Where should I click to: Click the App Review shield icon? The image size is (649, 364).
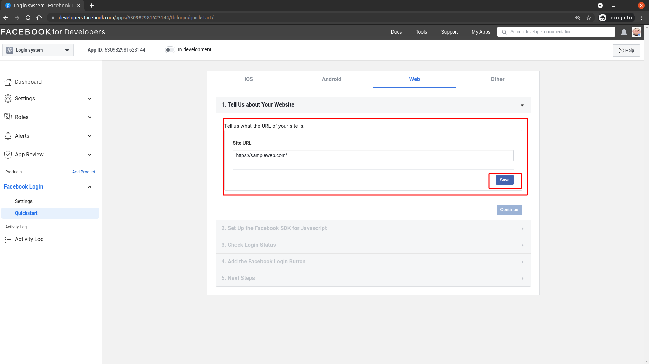pos(8,155)
